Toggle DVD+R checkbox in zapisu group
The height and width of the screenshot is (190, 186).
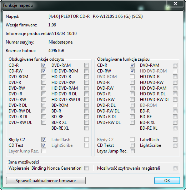point(132,94)
